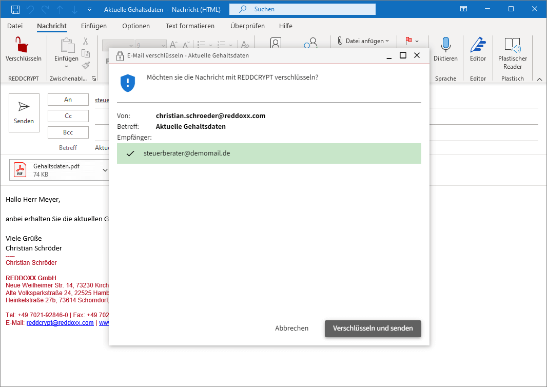The width and height of the screenshot is (547, 387).
Task: Click the Hallo Herr Meyer line
Action: [33, 199]
